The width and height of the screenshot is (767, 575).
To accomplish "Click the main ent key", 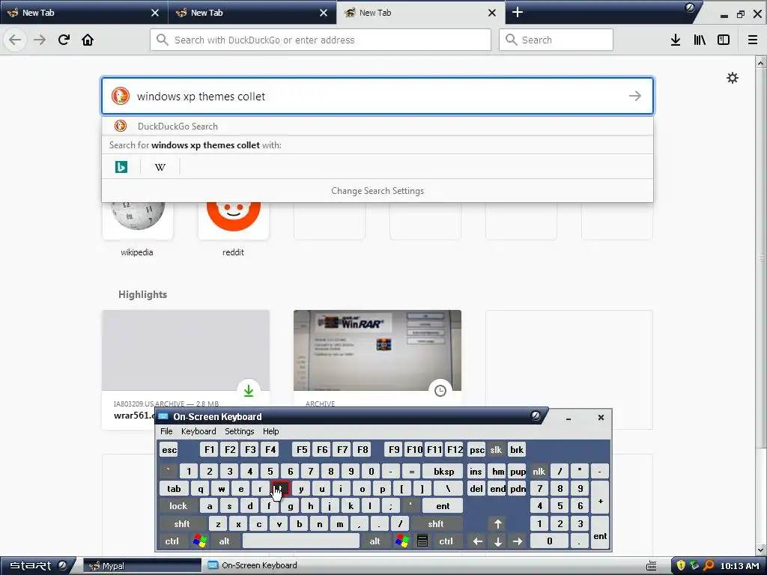I will 443,506.
